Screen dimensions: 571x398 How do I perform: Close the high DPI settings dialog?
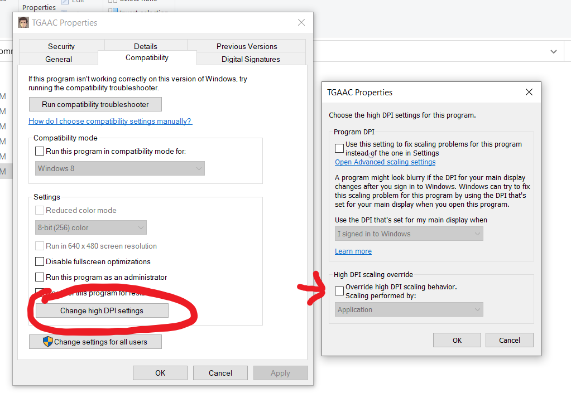tap(529, 92)
